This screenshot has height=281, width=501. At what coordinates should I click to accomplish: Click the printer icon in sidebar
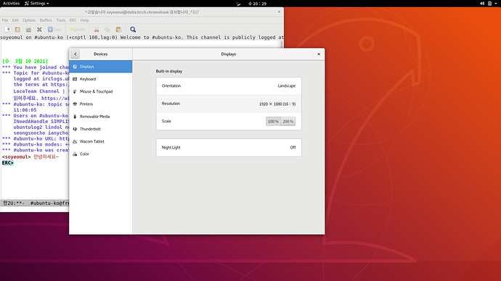point(75,104)
